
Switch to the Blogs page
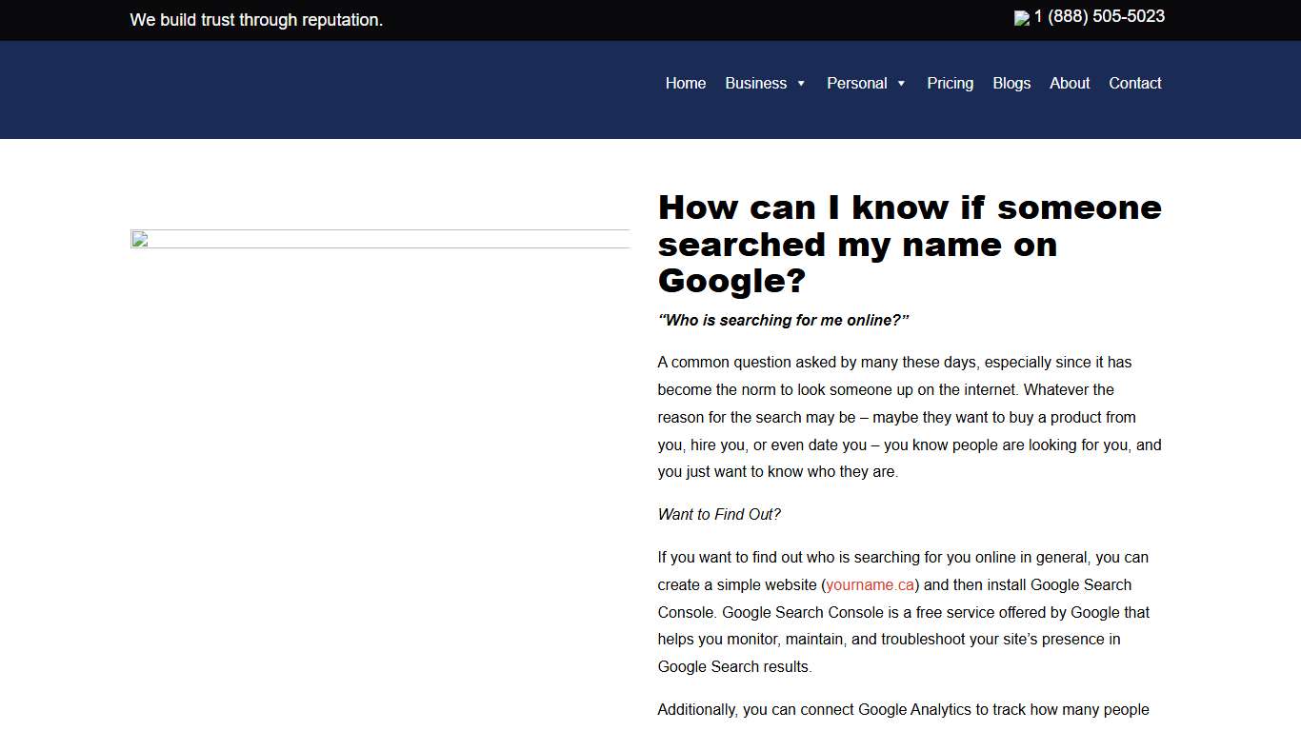tap(1011, 84)
